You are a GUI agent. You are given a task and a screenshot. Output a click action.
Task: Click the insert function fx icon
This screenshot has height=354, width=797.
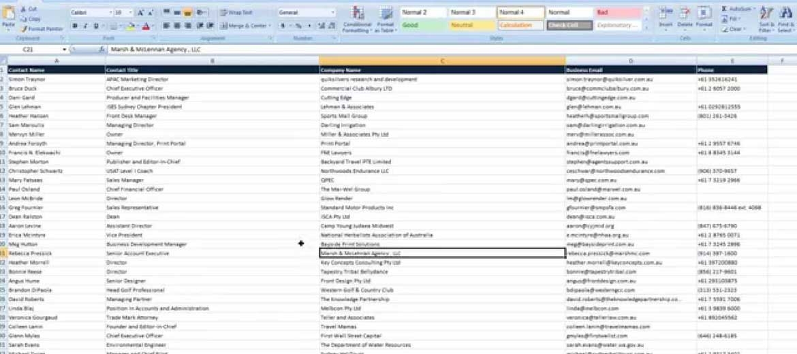101,50
